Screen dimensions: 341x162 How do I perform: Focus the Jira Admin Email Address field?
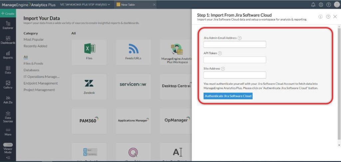coord(235,44)
